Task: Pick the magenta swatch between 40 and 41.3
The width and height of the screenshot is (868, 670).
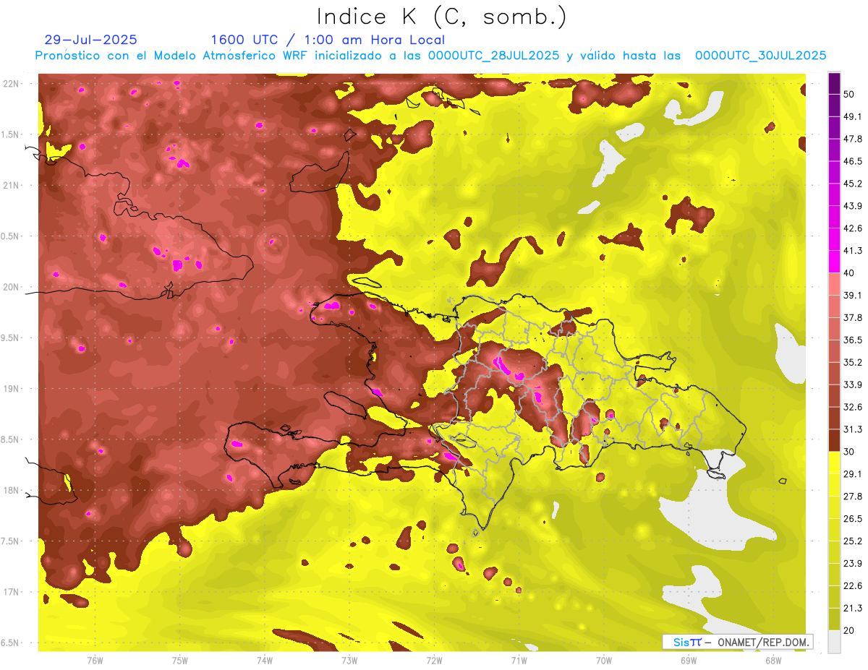Action: pos(834,261)
